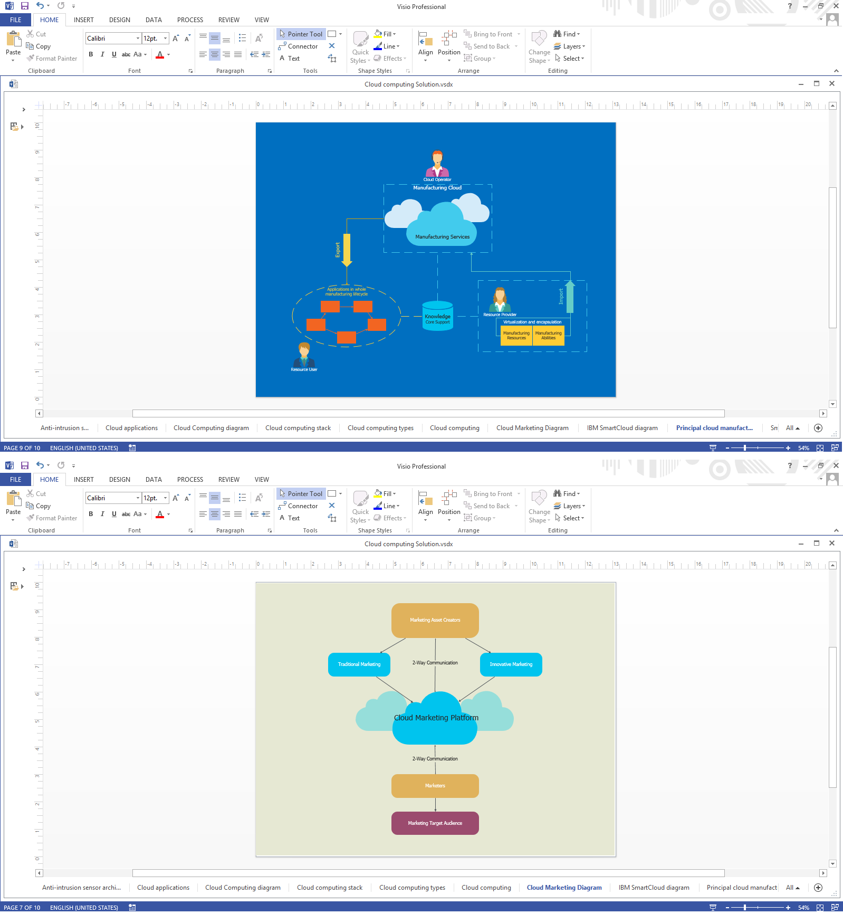Toggle Bold in bottom window
Viewport: 843px width, 914px height.
[x=91, y=514]
